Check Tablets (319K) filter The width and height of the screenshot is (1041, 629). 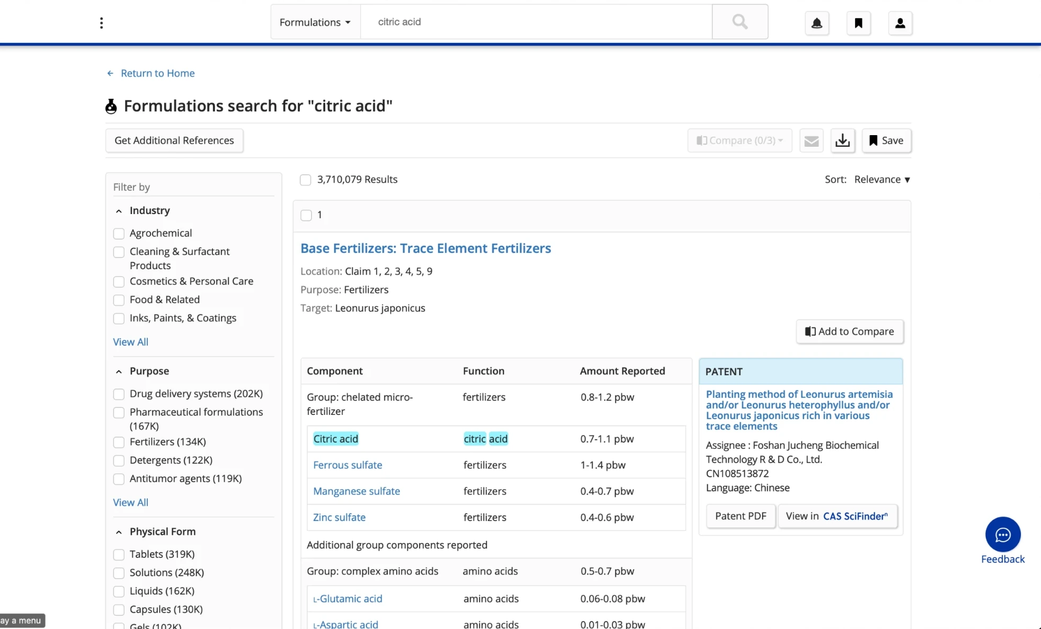point(119,555)
